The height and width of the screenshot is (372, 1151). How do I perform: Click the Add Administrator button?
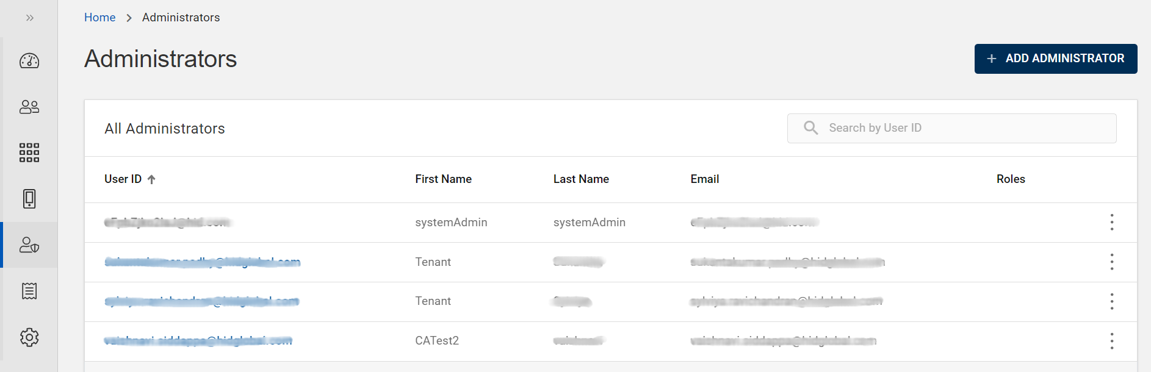pos(1055,59)
